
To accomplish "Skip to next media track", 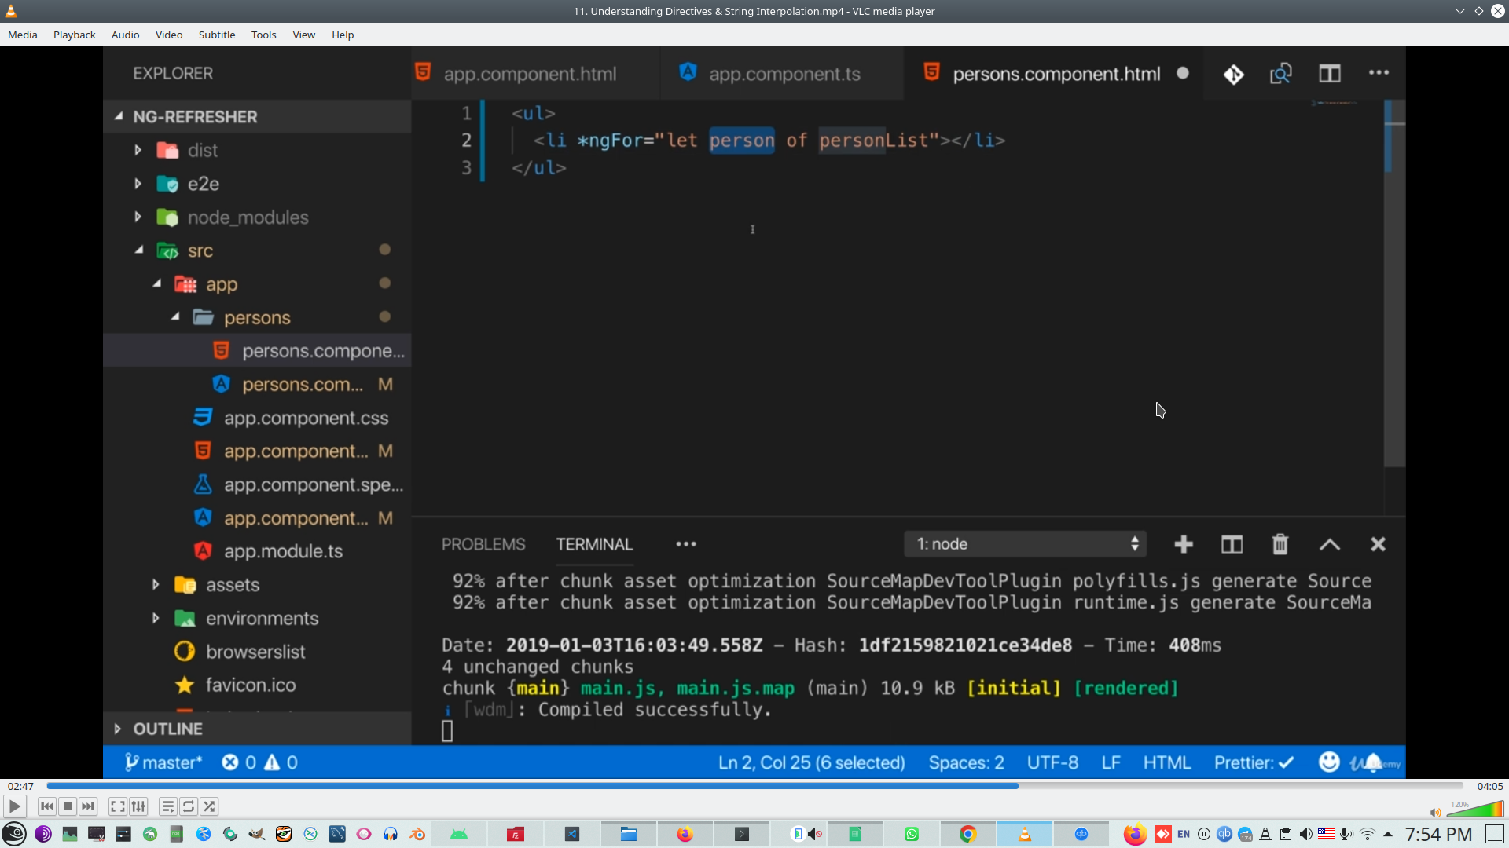I will (x=88, y=806).
